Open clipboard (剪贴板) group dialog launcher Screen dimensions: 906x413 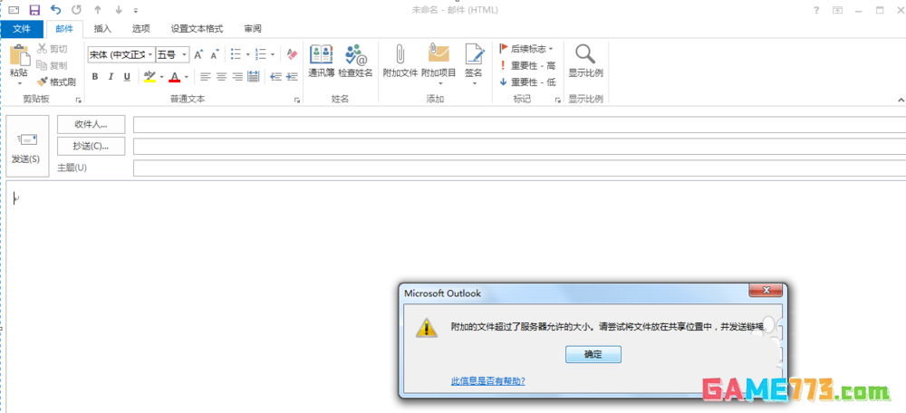click(x=77, y=101)
